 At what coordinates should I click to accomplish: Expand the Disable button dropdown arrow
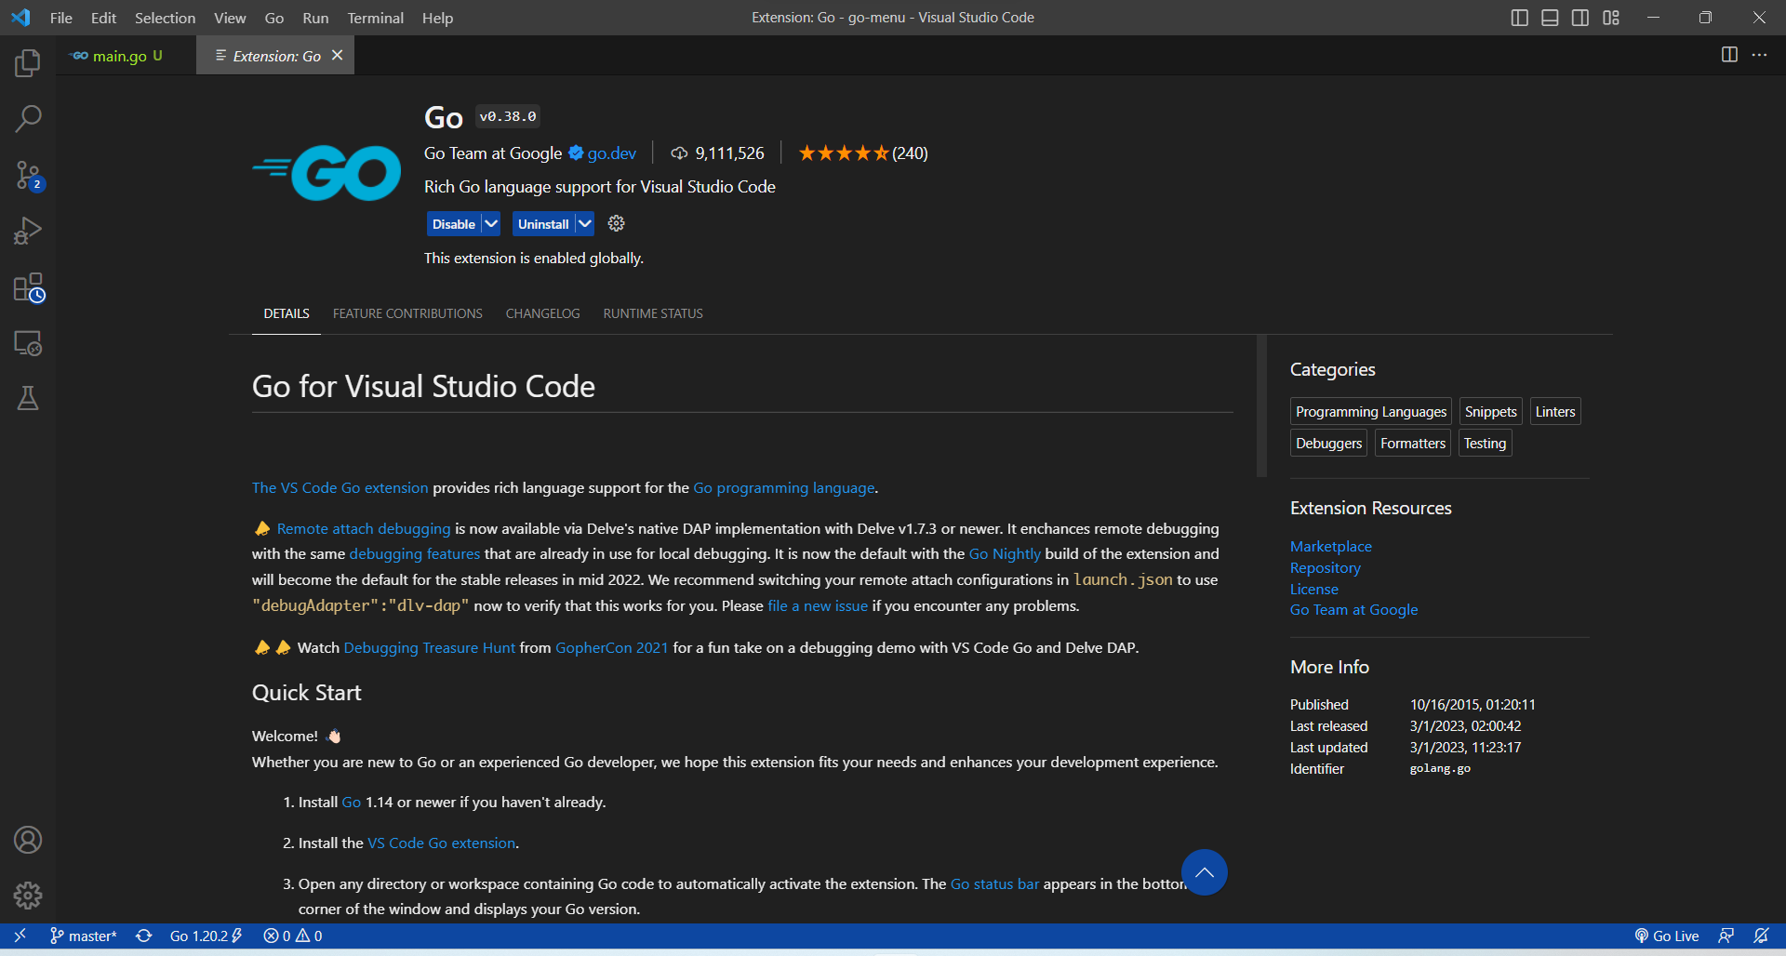point(491,224)
